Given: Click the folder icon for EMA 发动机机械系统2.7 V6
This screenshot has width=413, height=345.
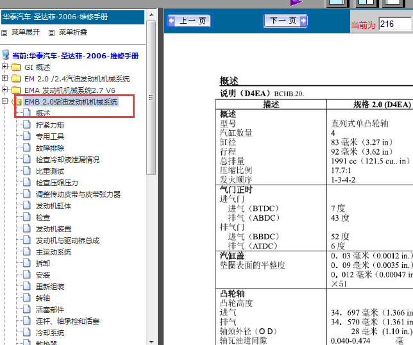Looking at the screenshot, I should (16, 90).
